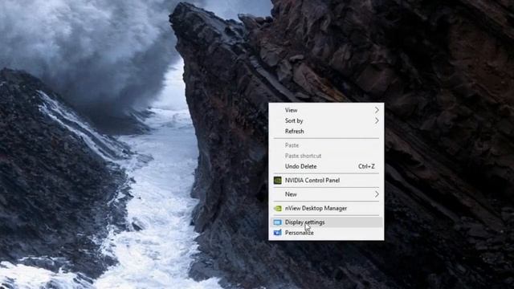This screenshot has height=289, width=514.
Task: Expand the View submenu arrow
Action: pyautogui.click(x=377, y=110)
